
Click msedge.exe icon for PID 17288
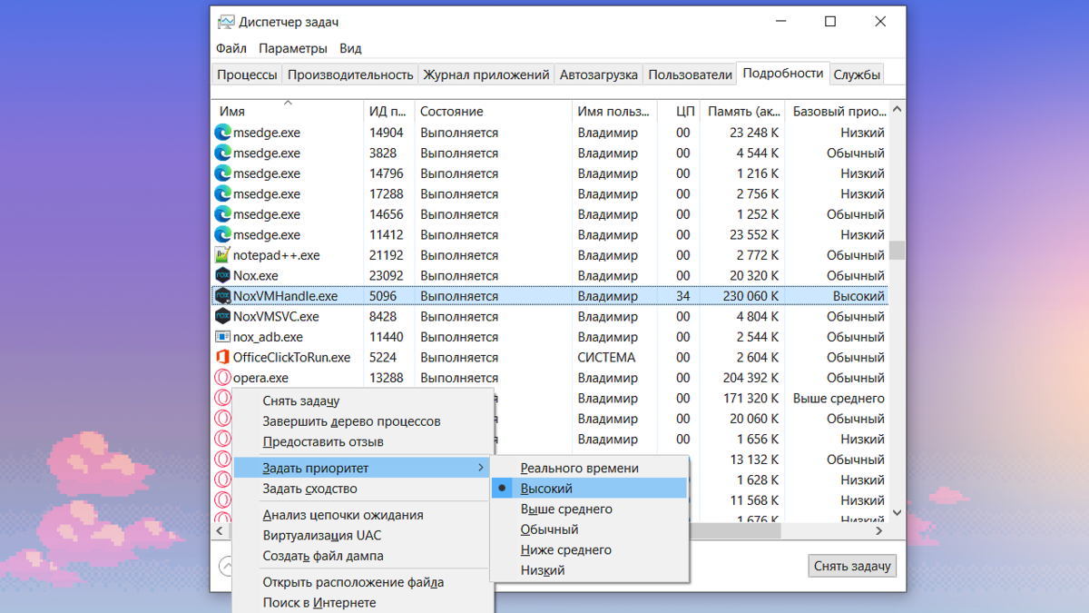(222, 193)
